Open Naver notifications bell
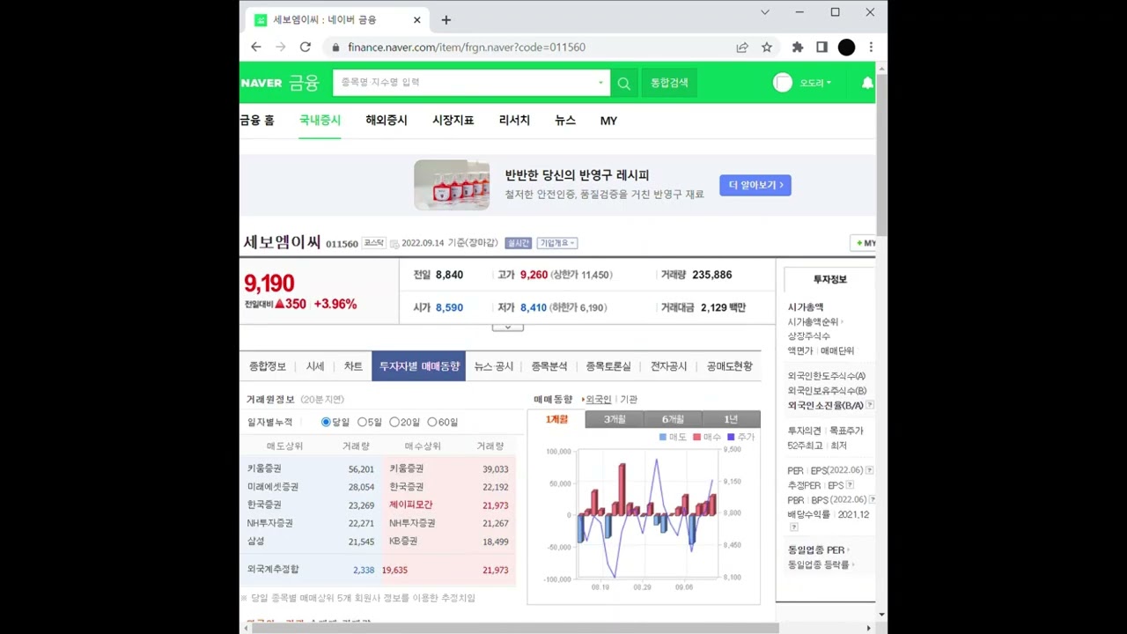This screenshot has width=1127, height=634. point(867,83)
